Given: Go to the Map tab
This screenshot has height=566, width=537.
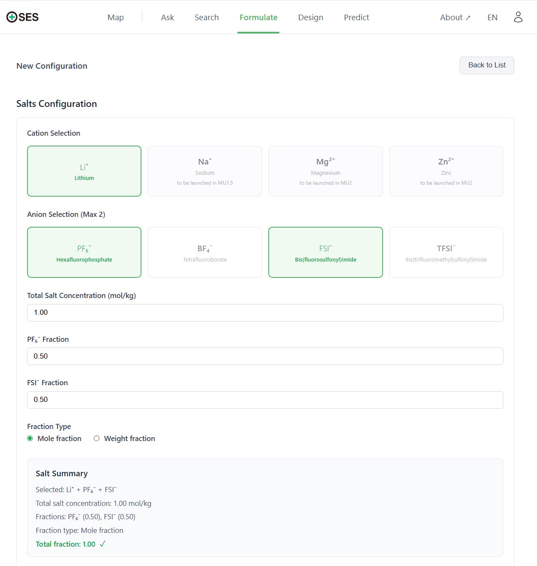Looking at the screenshot, I should [116, 18].
